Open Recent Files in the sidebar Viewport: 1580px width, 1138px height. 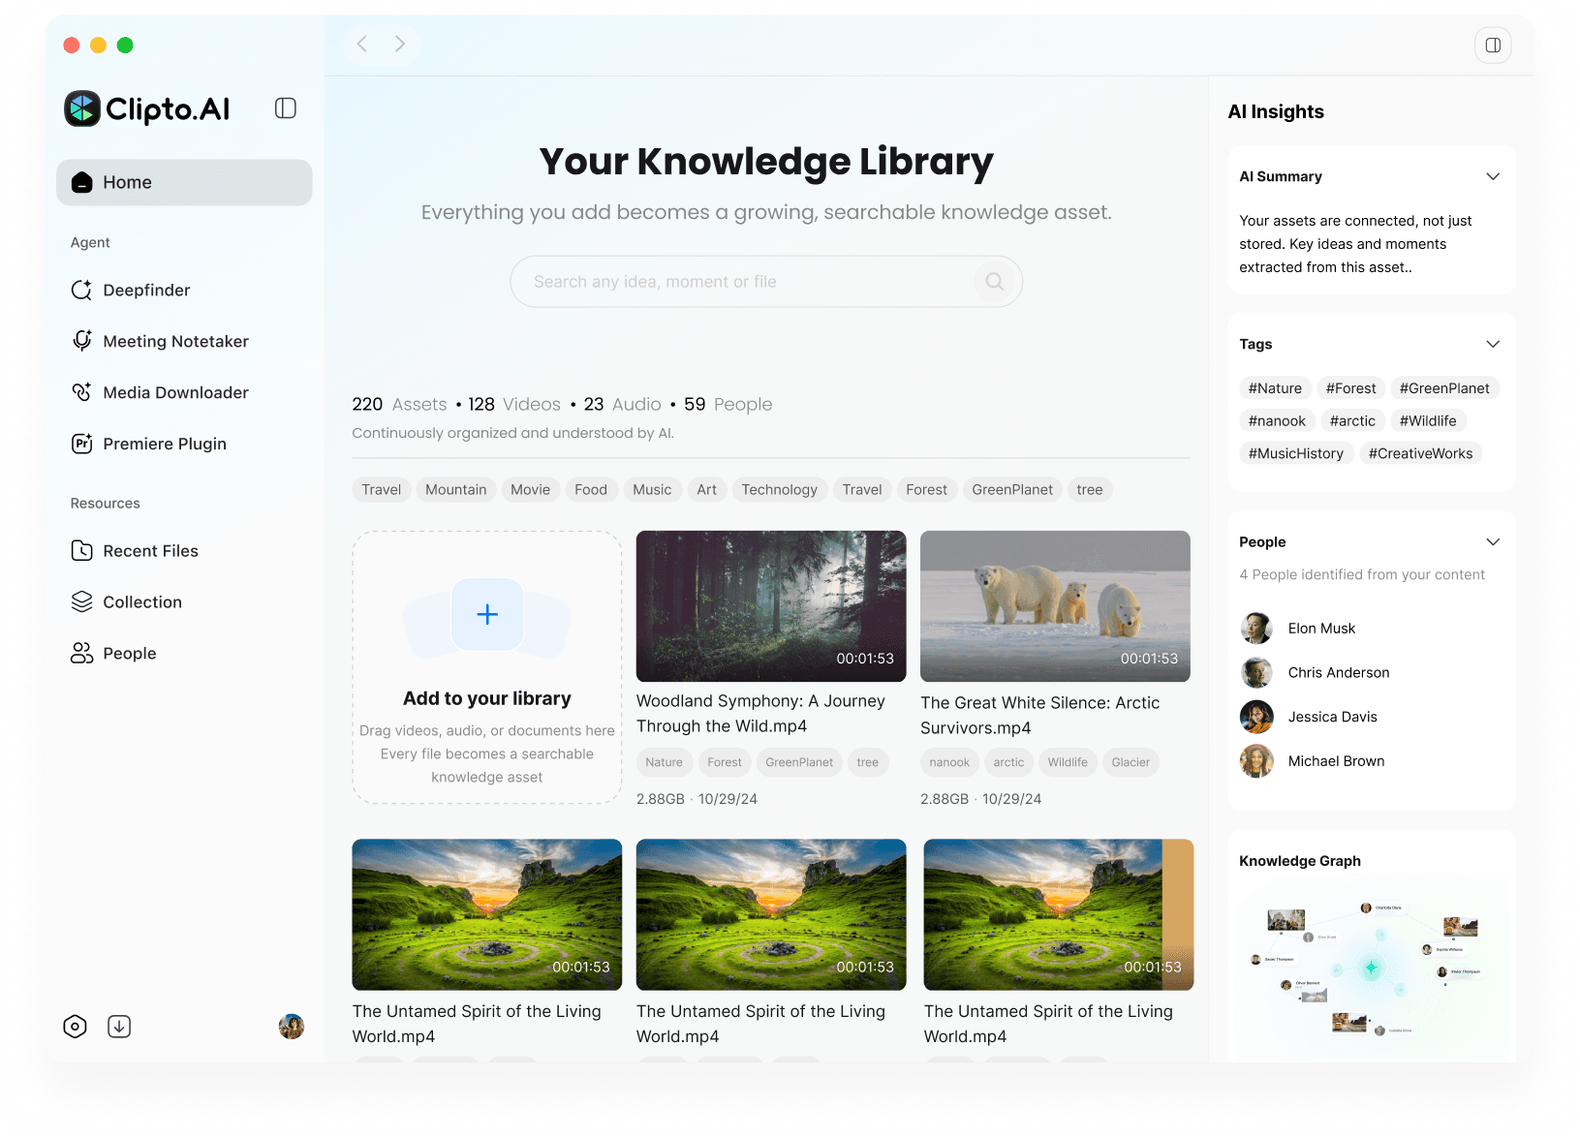coord(151,550)
